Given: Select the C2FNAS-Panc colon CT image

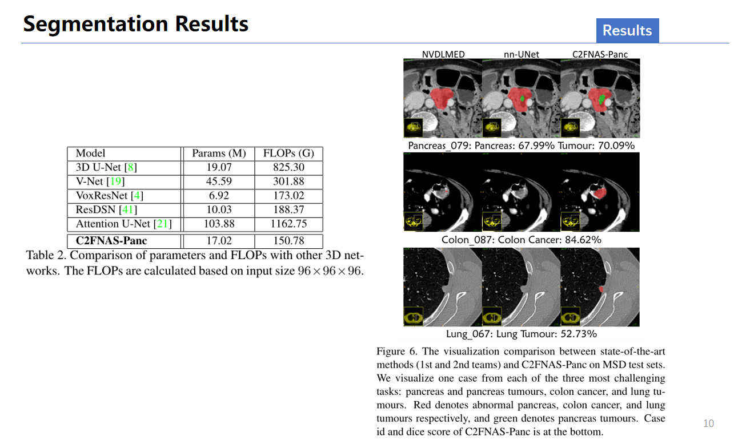Looking at the screenshot, I should 600,192.
